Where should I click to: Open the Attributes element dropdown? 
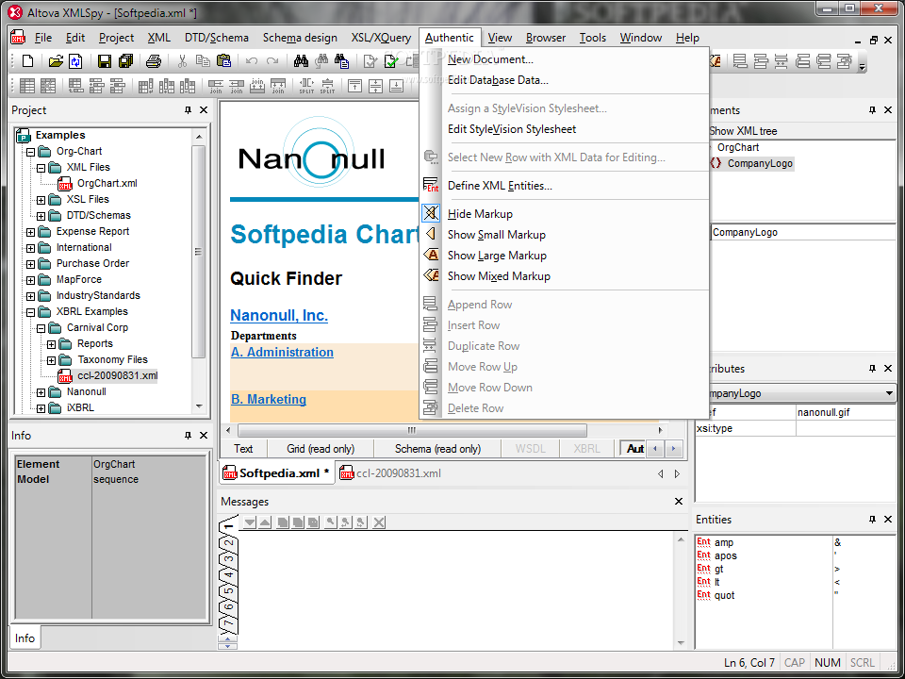click(889, 394)
